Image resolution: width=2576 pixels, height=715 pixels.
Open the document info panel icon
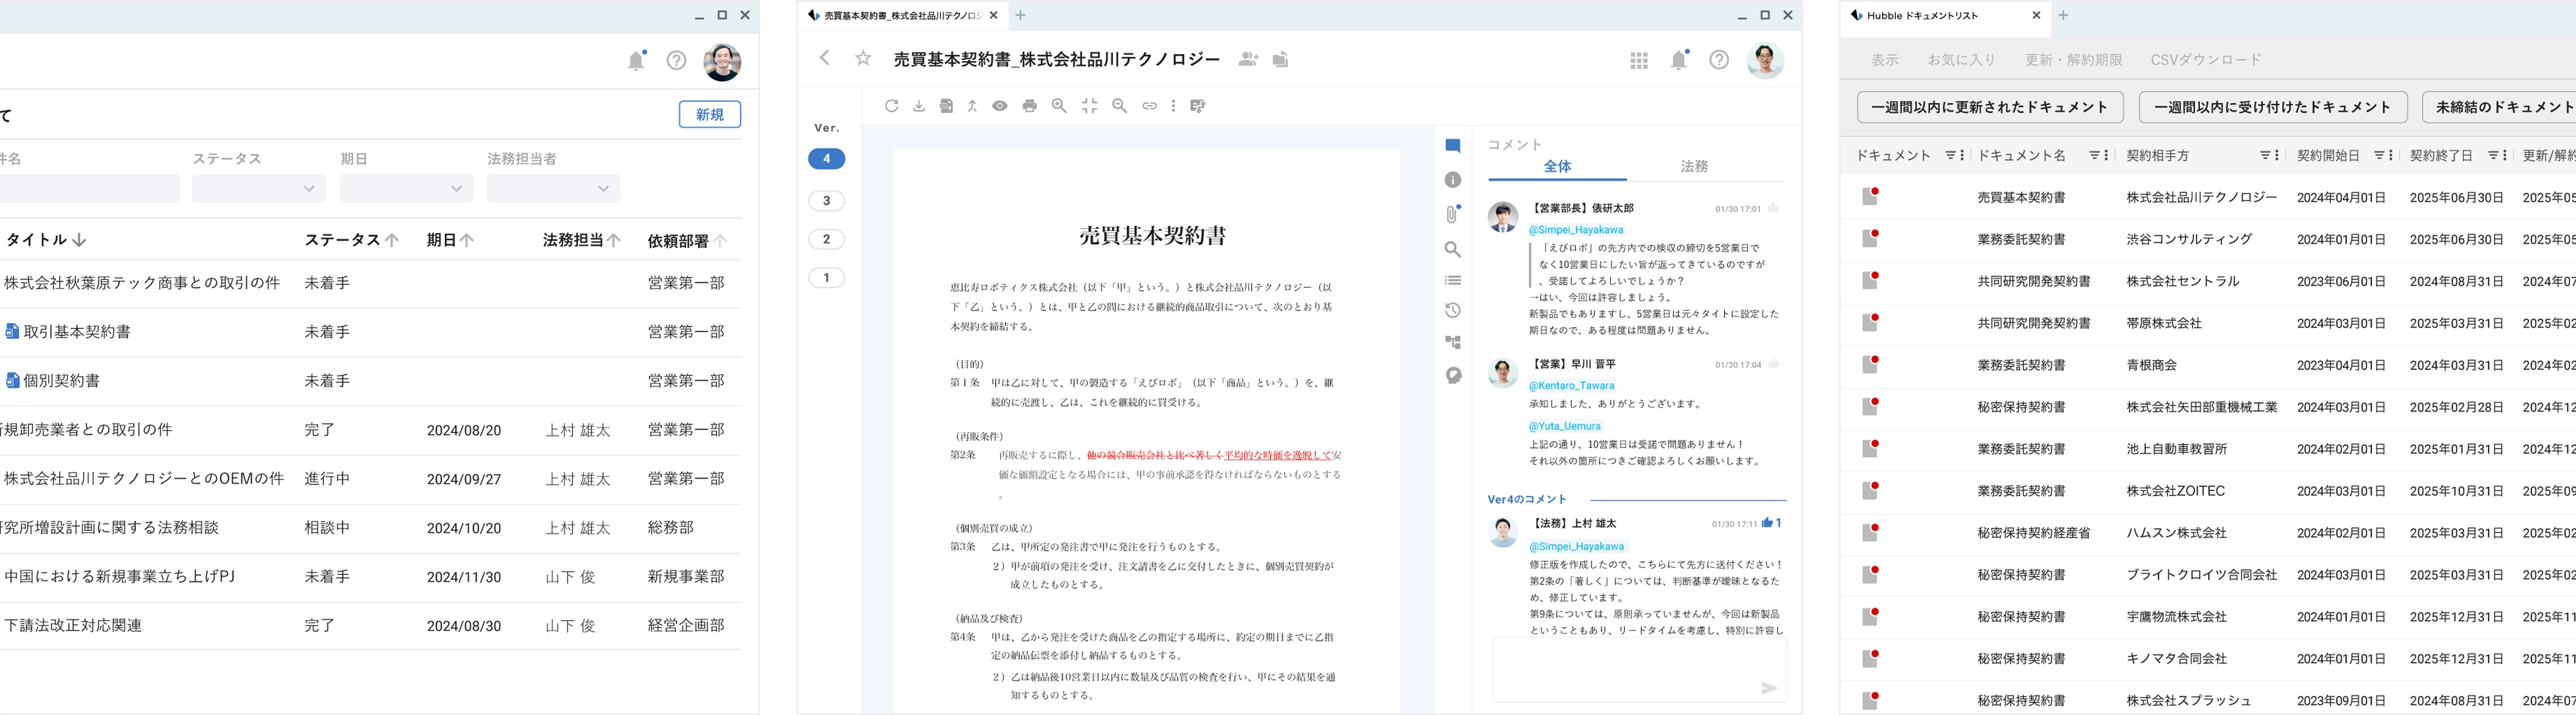(x=1452, y=180)
